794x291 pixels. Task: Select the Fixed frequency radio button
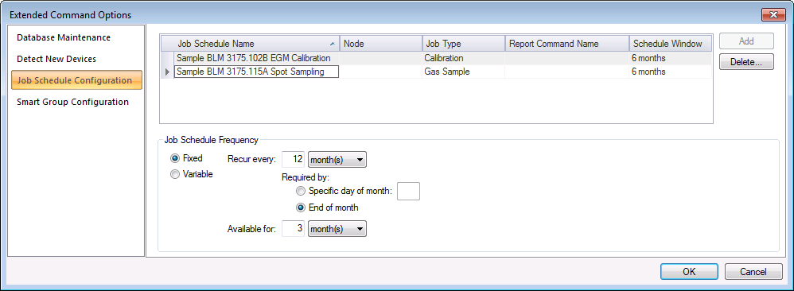pyautogui.click(x=175, y=158)
